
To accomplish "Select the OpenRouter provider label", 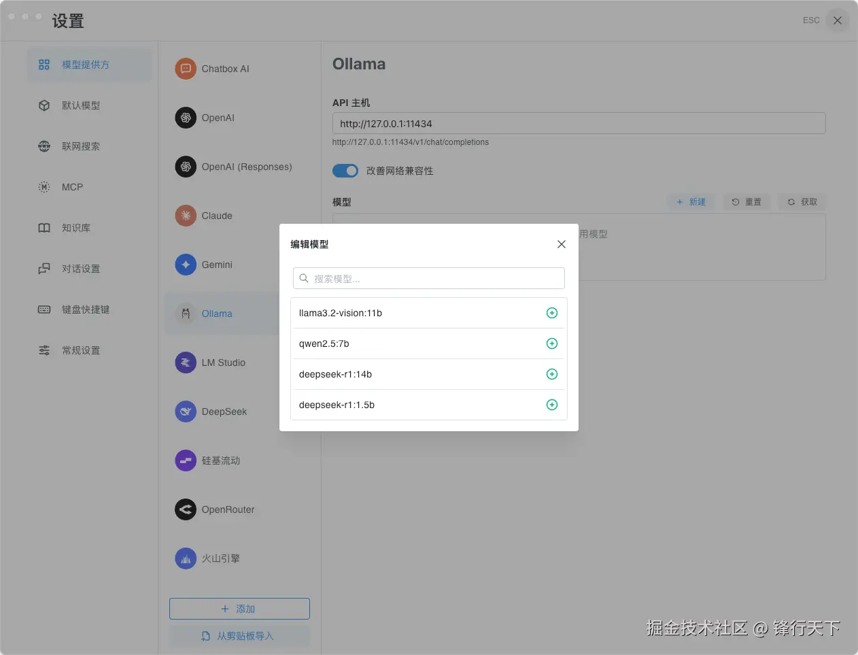I will pos(228,509).
